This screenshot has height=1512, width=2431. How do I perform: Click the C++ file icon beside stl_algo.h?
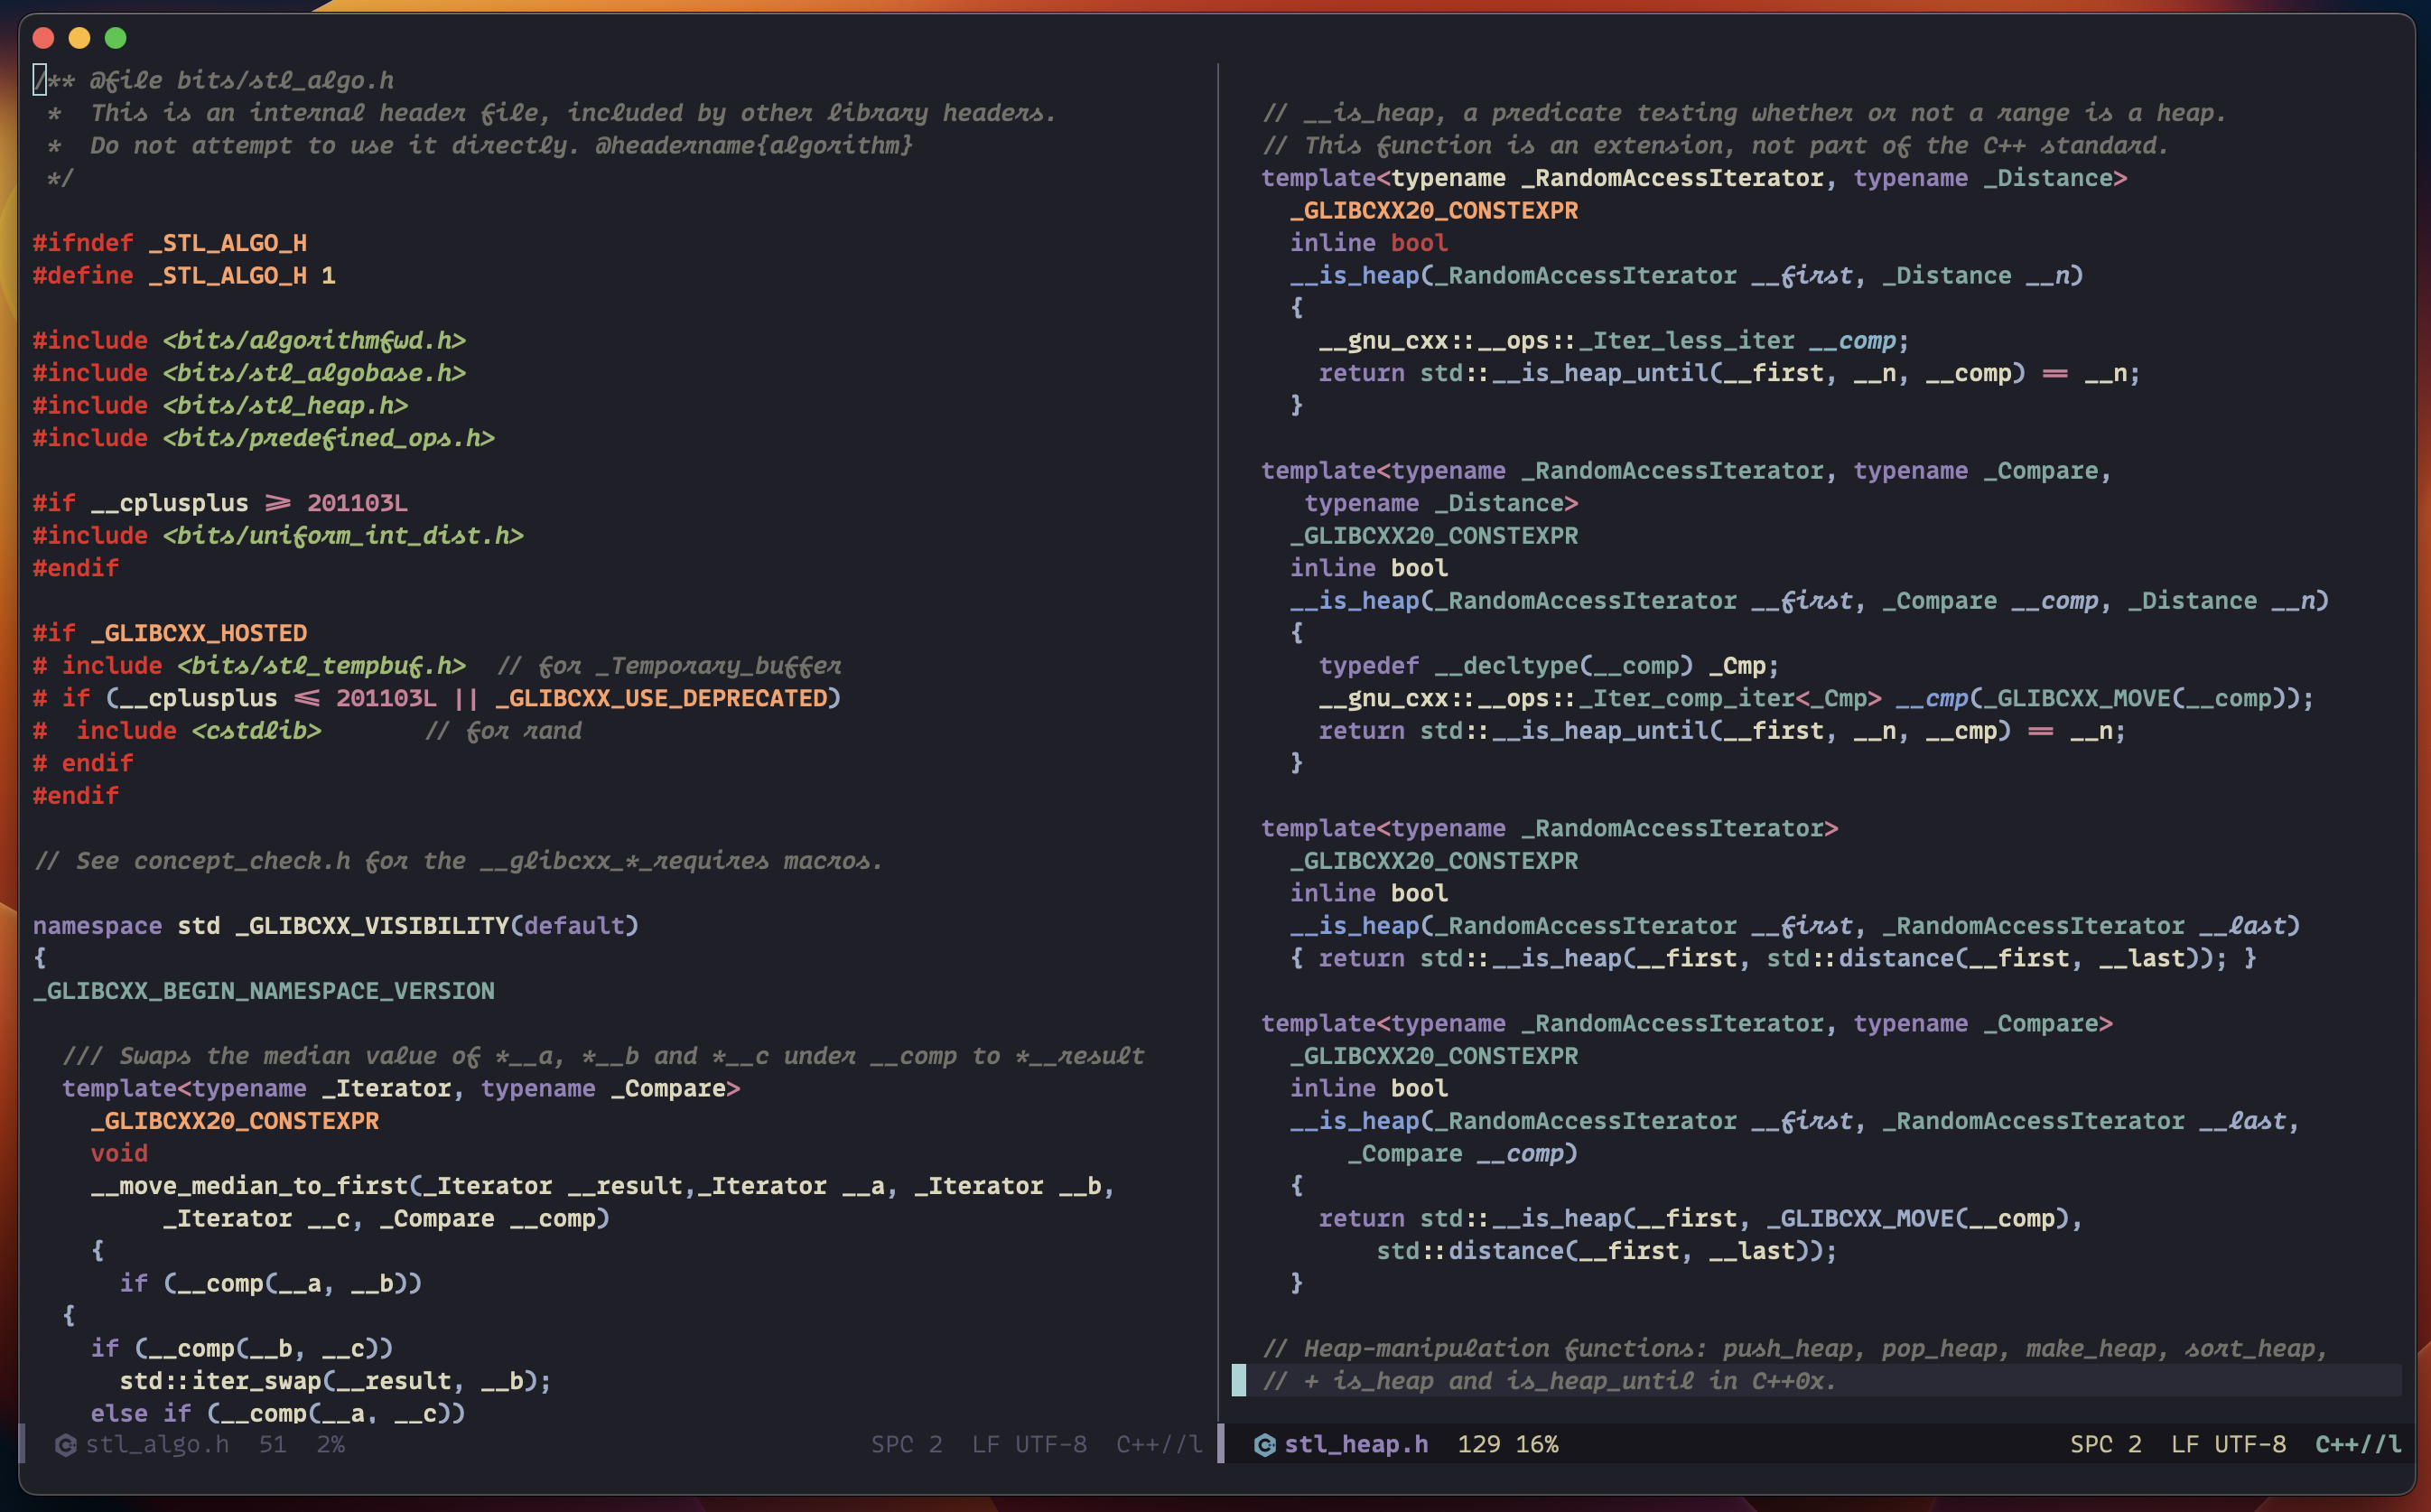66,1444
